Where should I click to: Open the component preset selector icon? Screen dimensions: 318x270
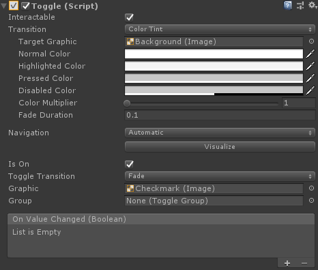pos(300,5)
